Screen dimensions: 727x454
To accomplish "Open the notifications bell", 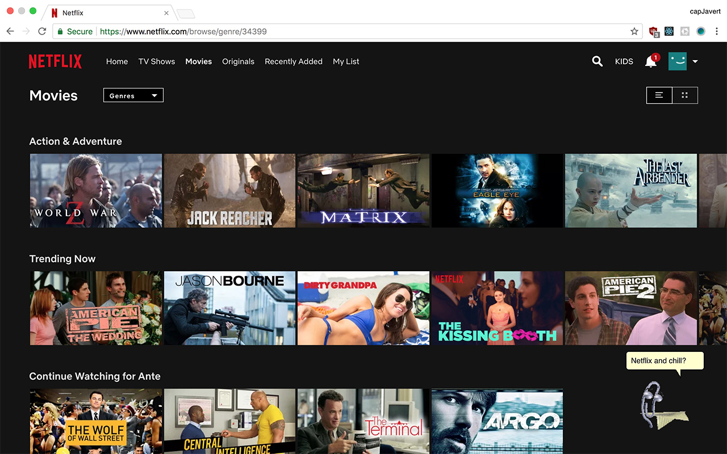I will [651, 61].
